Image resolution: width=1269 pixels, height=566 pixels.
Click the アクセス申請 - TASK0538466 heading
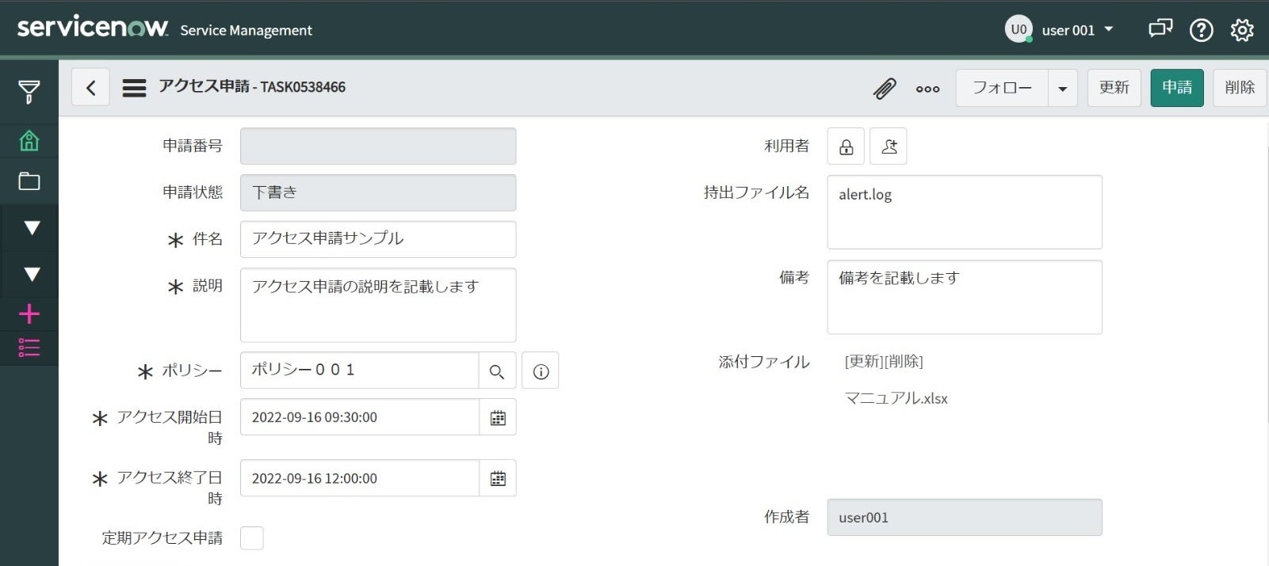point(252,87)
